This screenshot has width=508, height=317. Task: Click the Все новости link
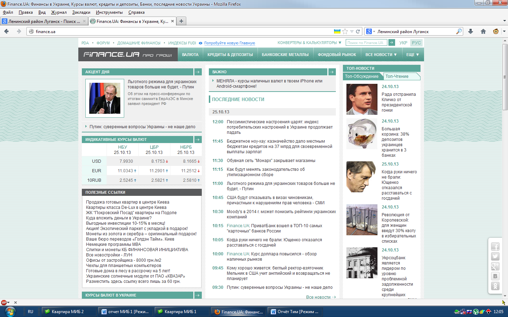(318, 297)
